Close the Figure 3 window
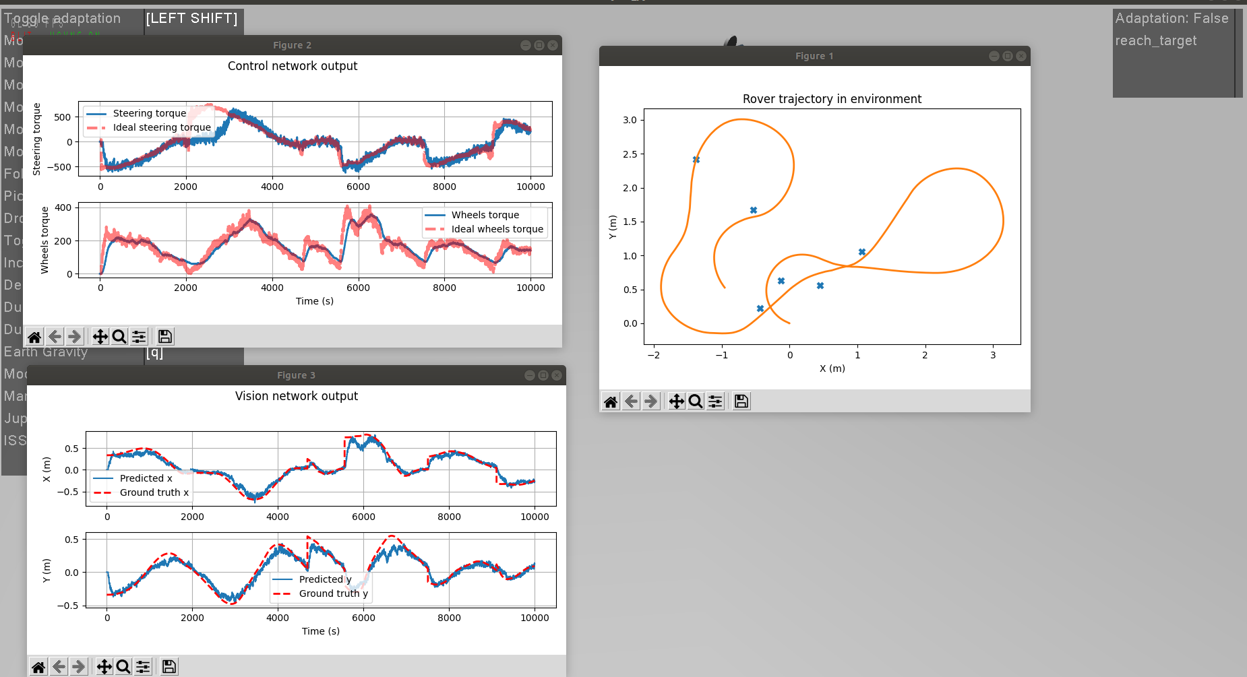This screenshot has height=677, width=1247. pyautogui.click(x=557, y=375)
